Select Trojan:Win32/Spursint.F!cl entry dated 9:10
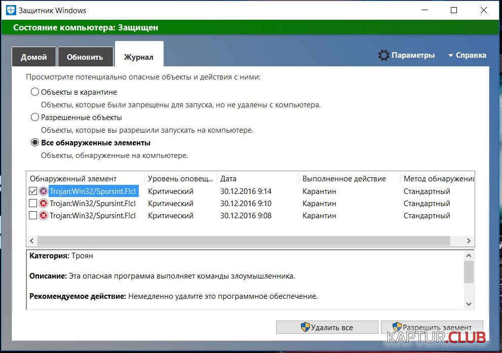502x353 pixels. coord(93,203)
